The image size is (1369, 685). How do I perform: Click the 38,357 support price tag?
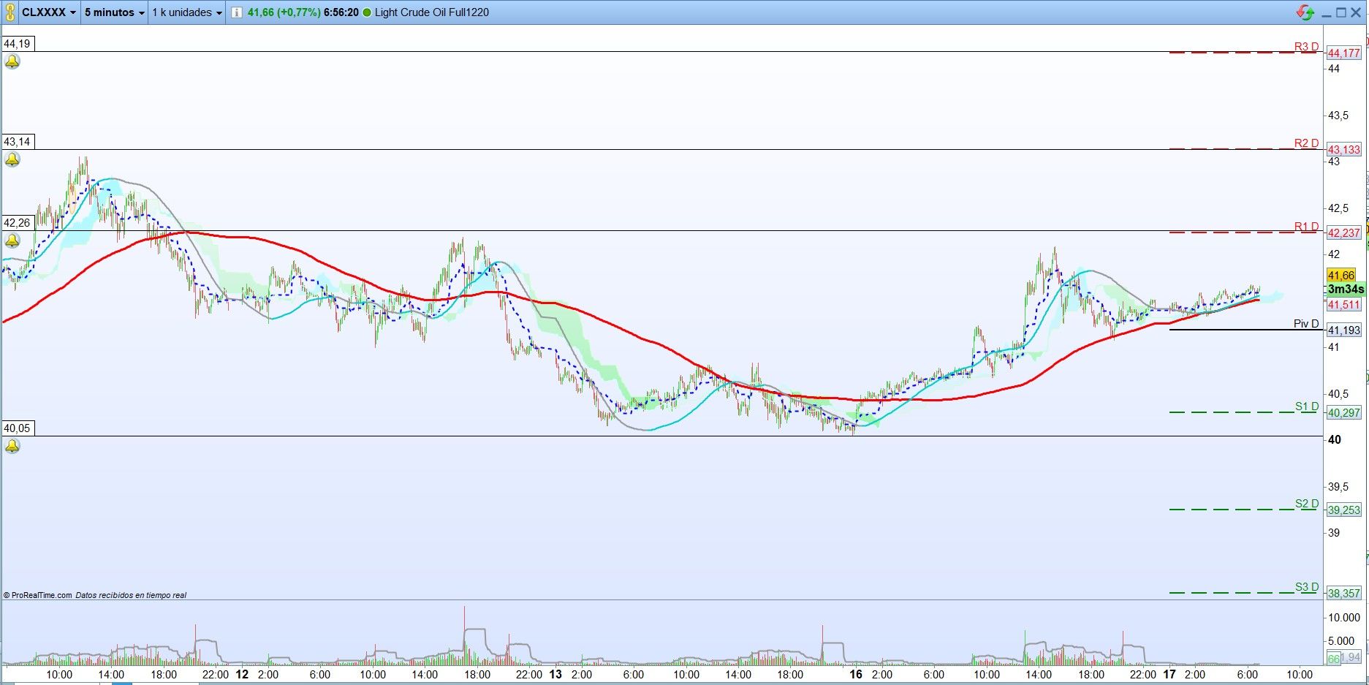[x=1344, y=594]
